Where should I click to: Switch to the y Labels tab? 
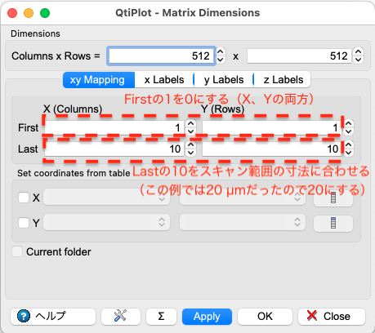224,80
